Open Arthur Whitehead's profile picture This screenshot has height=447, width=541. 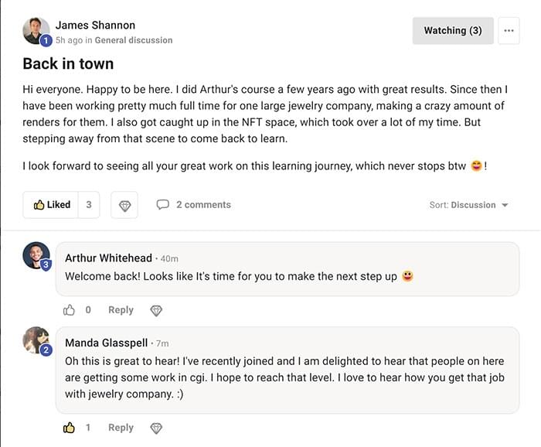(36, 255)
